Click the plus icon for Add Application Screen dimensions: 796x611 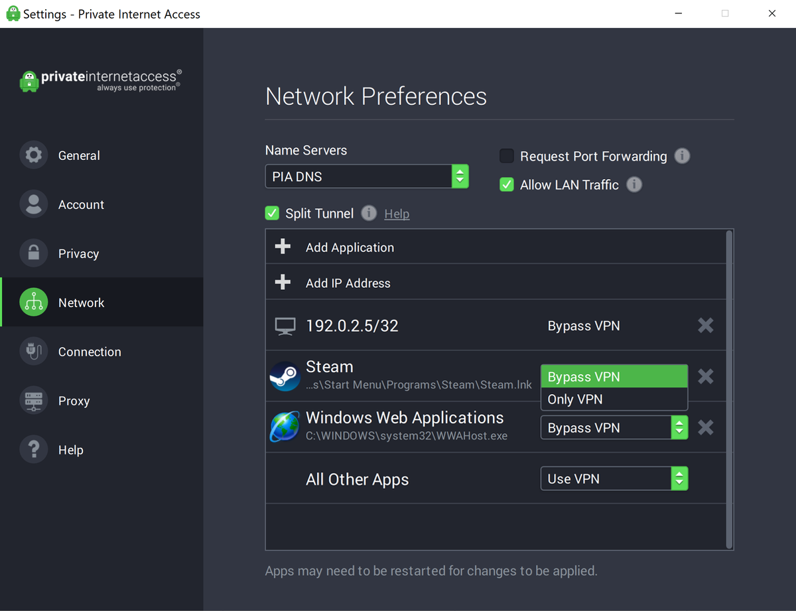tap(283, 247)
